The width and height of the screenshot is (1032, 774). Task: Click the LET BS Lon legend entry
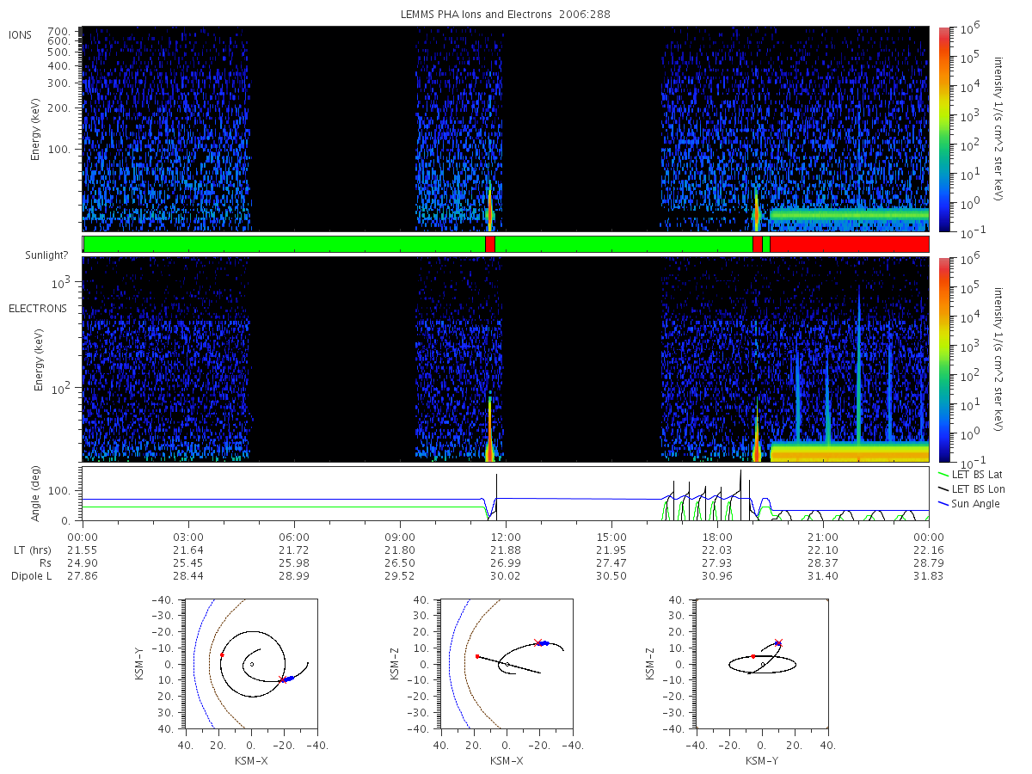tap(972, 488)
